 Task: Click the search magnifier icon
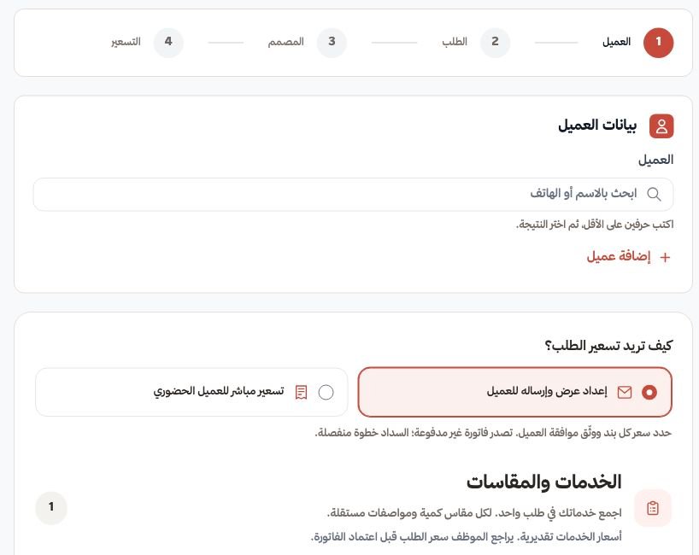pyautogui.click(x=654, y=194)
